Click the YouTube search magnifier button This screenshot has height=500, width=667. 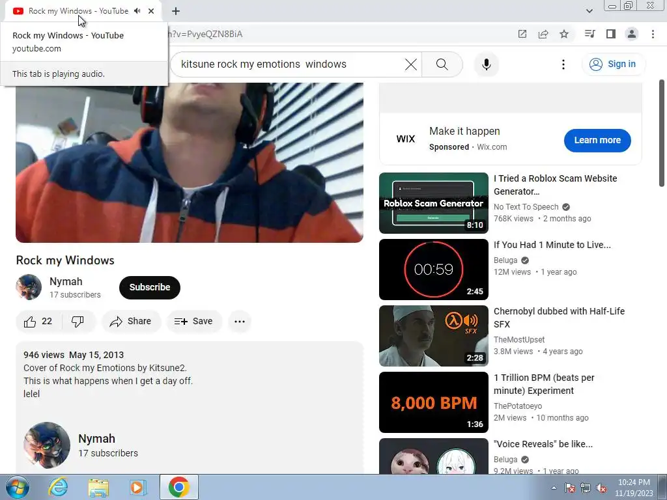click(442, 64)
